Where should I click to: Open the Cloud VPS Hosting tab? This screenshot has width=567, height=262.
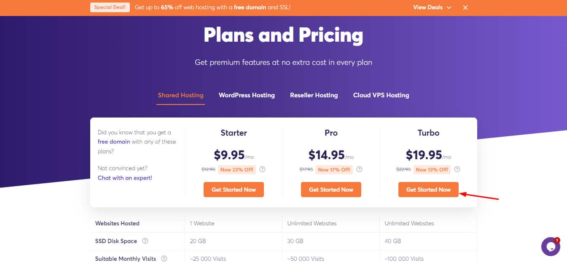[381, 95]
